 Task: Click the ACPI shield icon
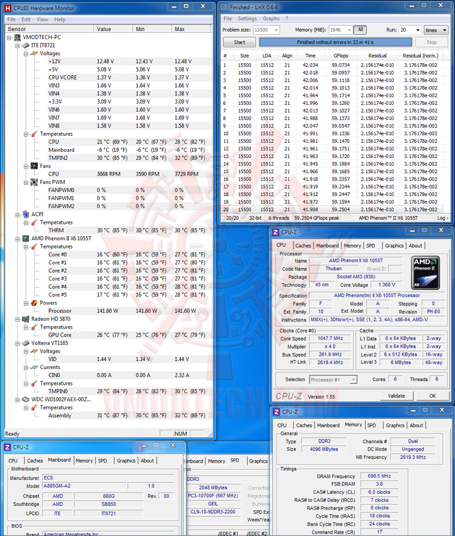26,214
